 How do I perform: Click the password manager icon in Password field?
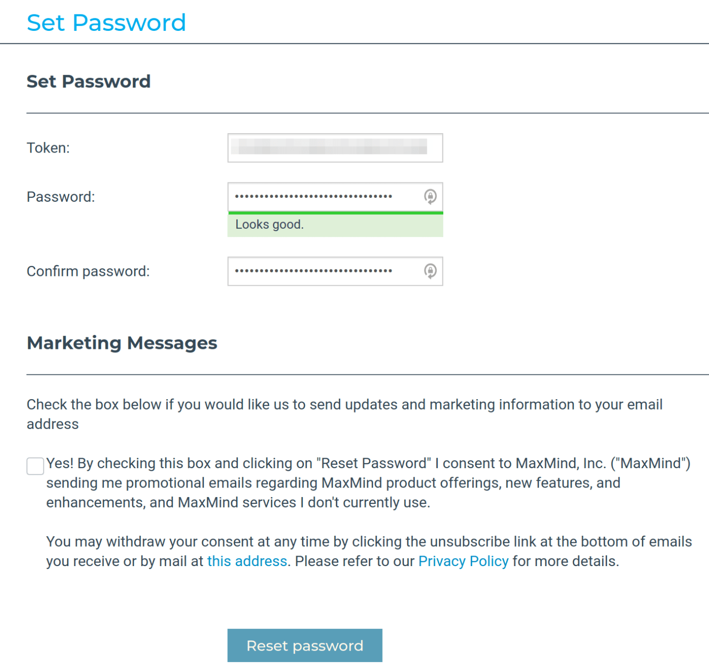point(429,197)
